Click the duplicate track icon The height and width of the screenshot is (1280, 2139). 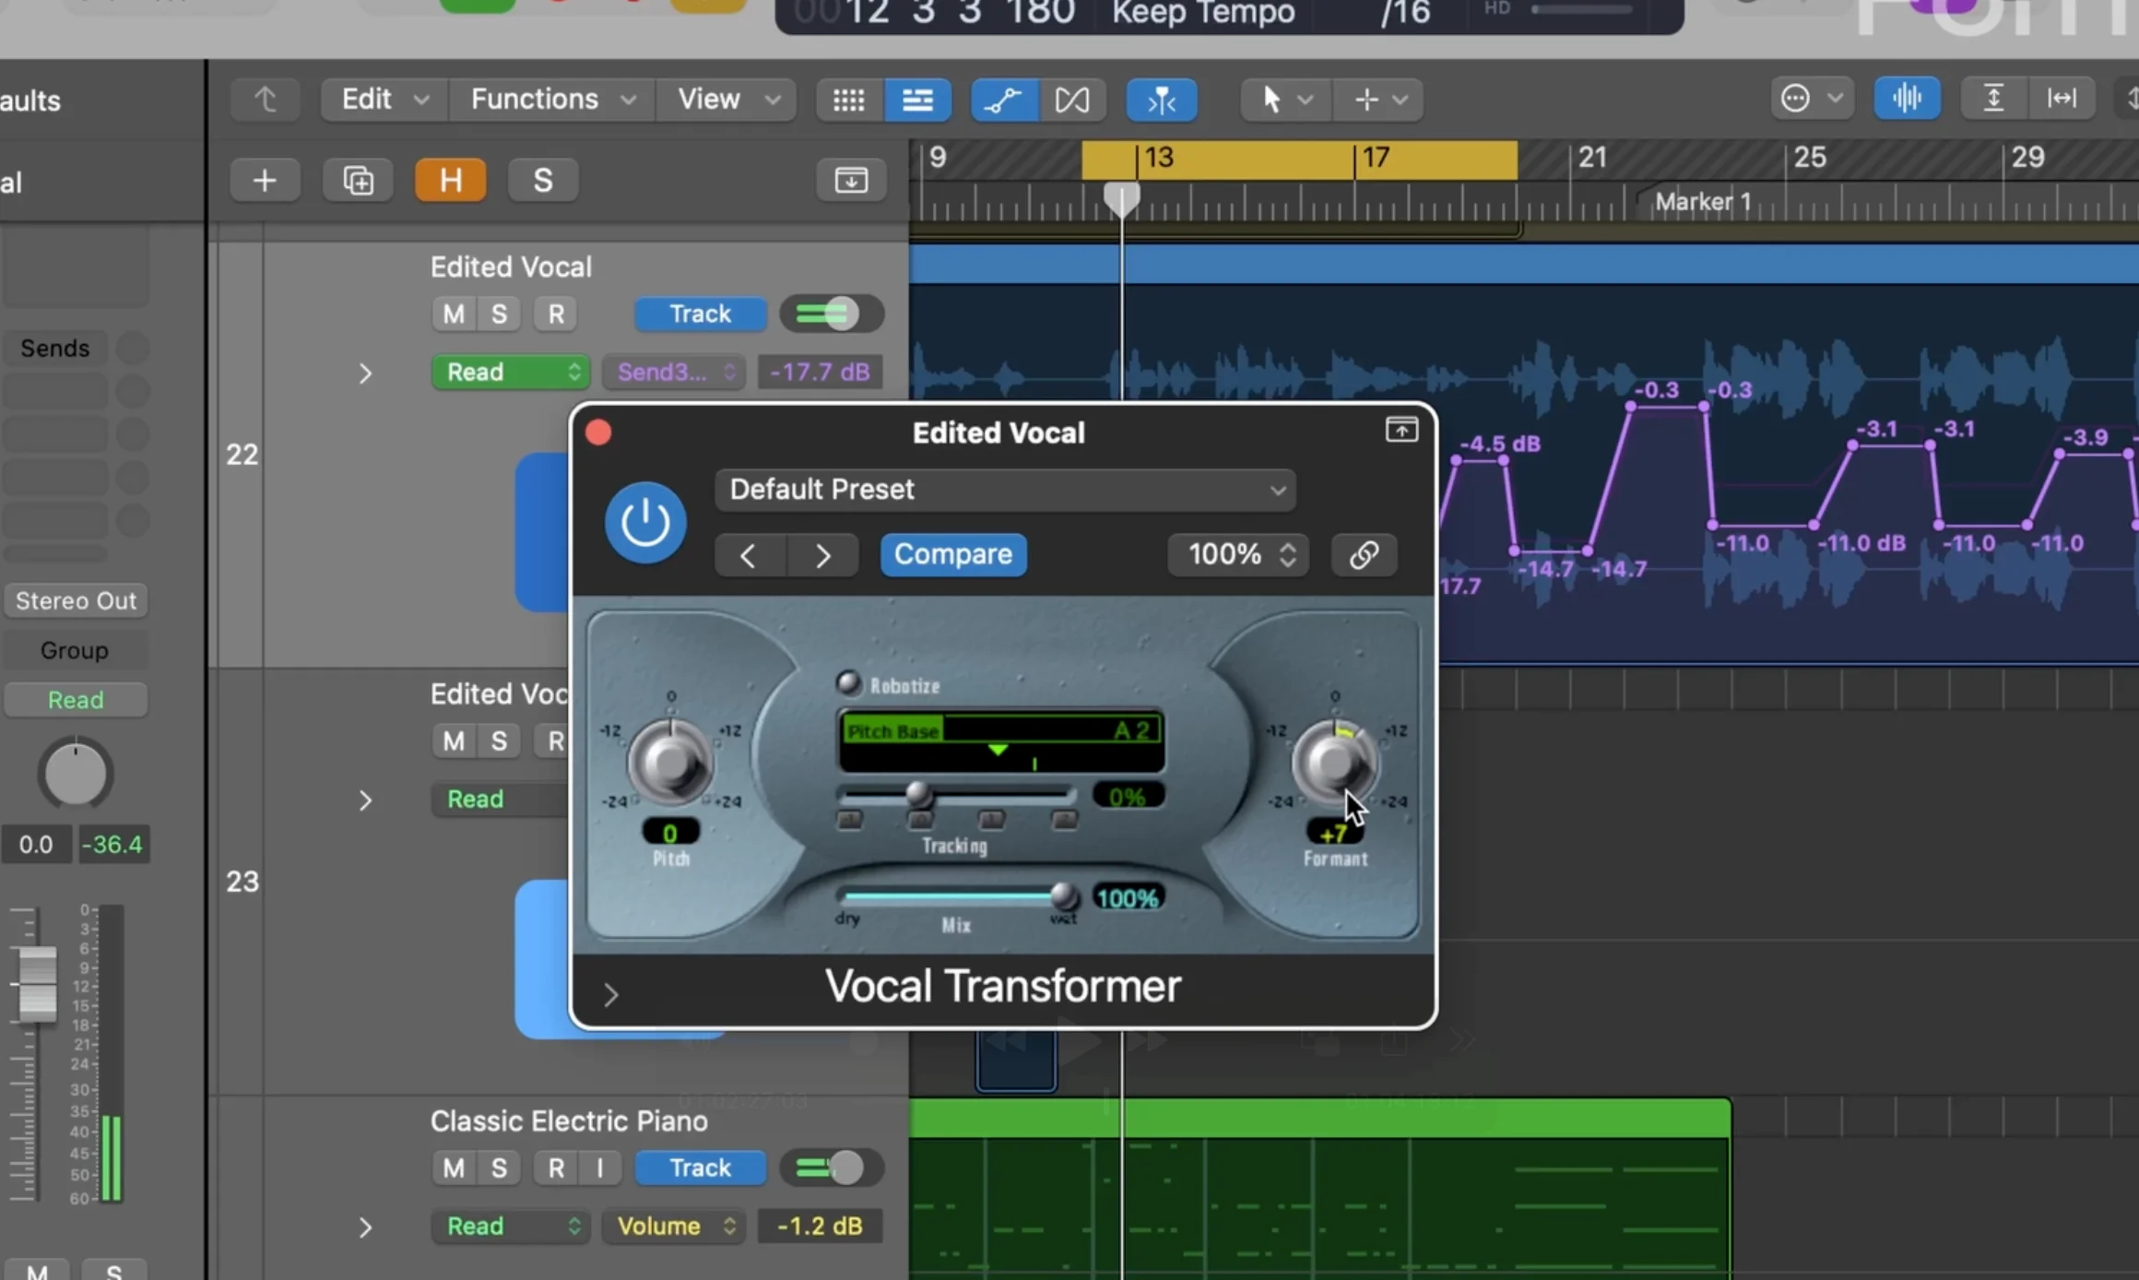coord(358,180)
